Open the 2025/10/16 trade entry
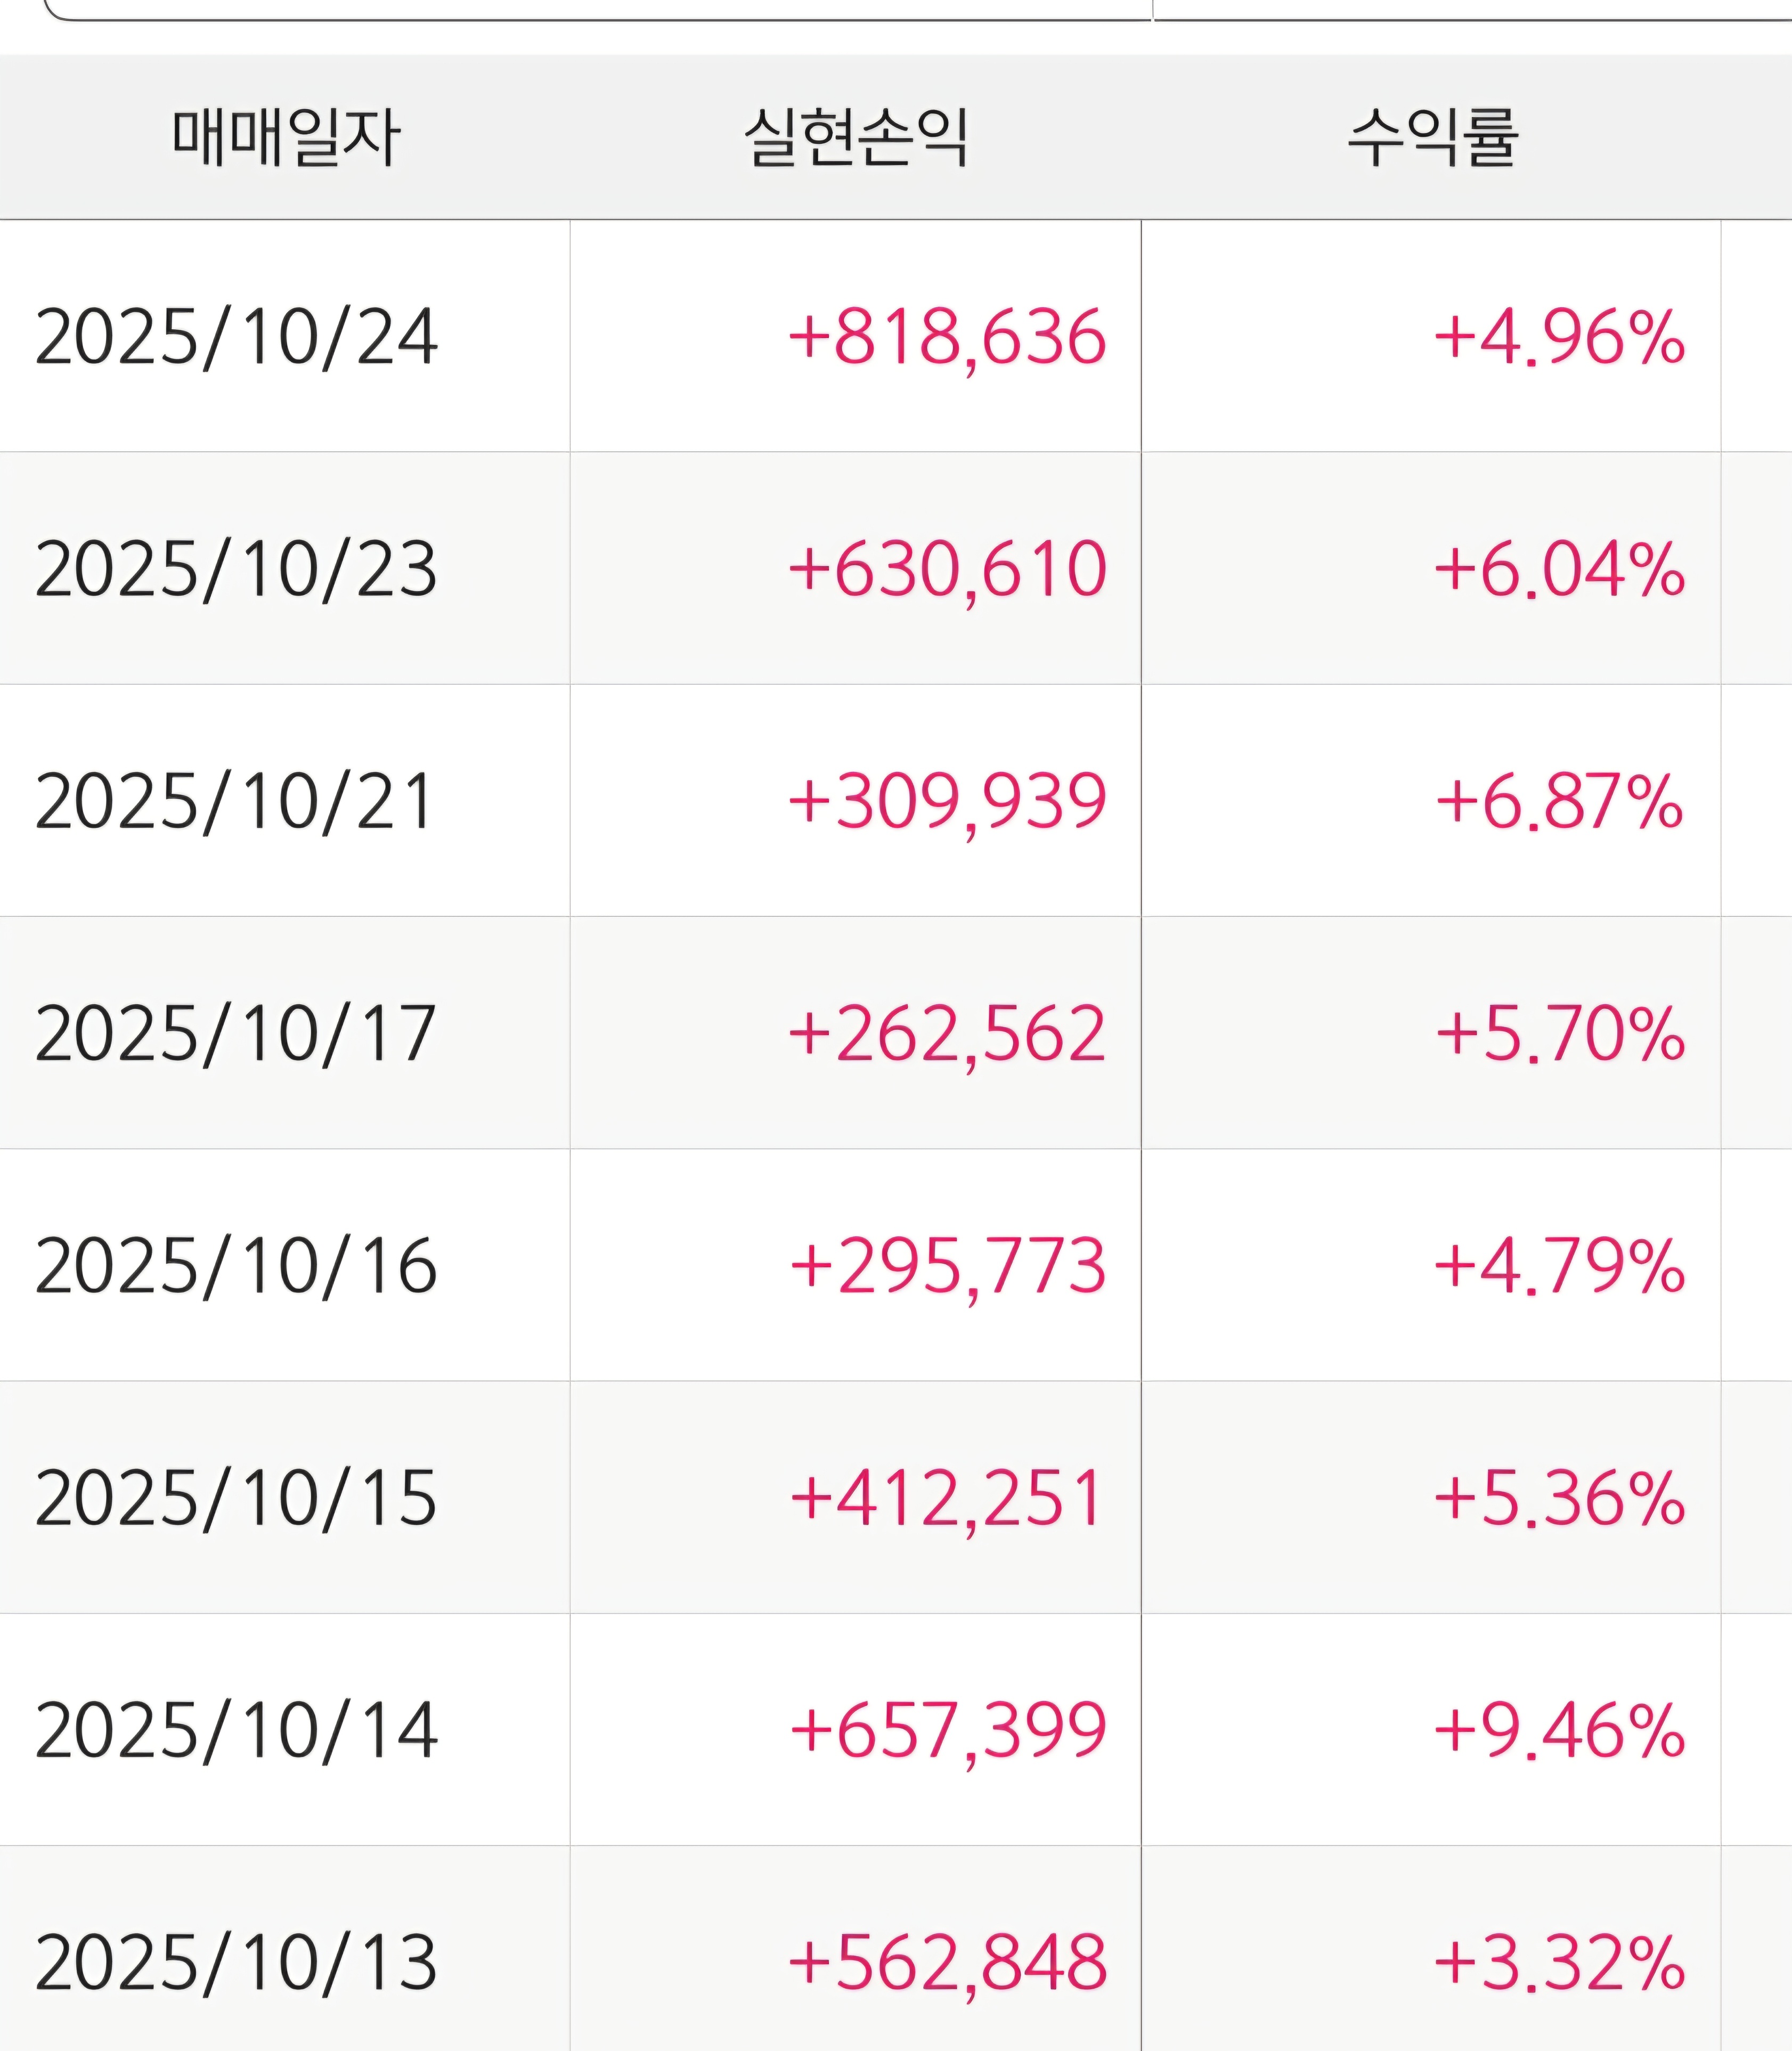The height and width of the screenshot is (2051, 1792). pyautogui.click(x=236, y=1265)
